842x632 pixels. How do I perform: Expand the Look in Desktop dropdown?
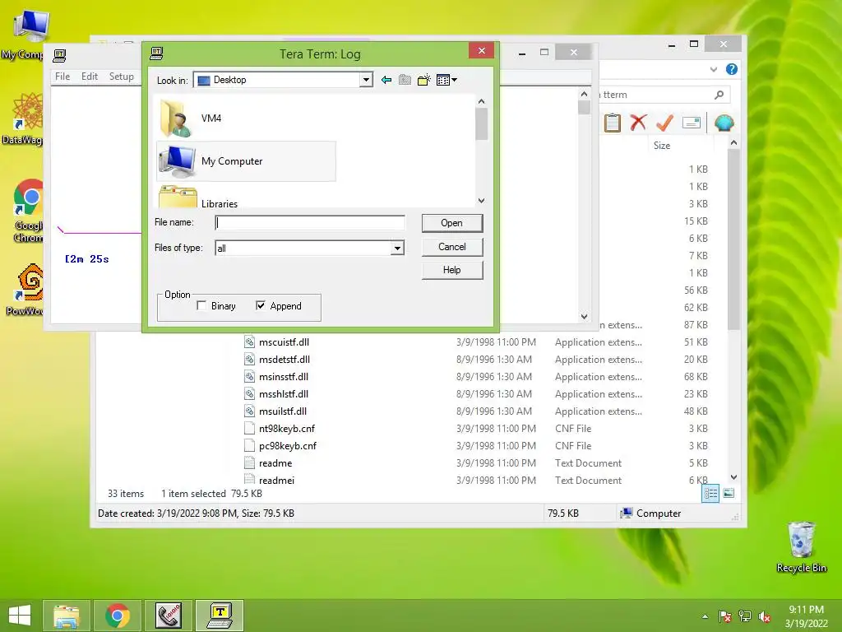point(366,80)
